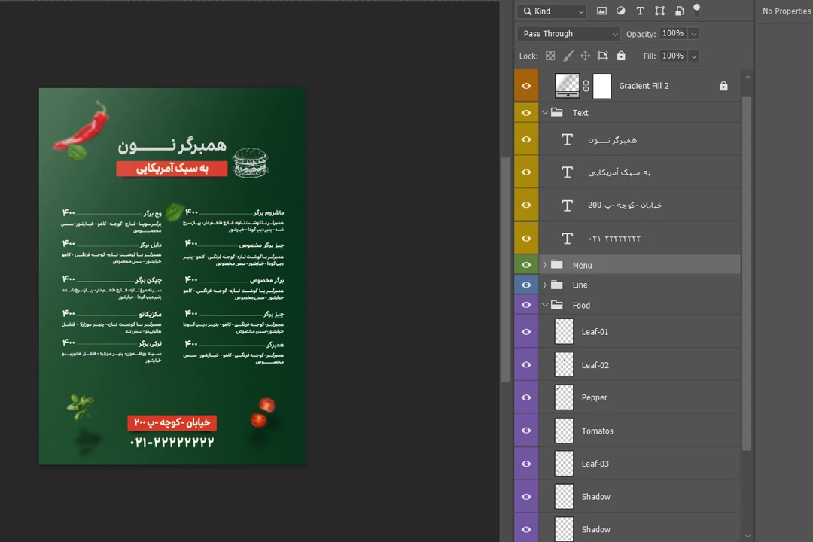
Task: Click the lock position icon
Action: 585,56
